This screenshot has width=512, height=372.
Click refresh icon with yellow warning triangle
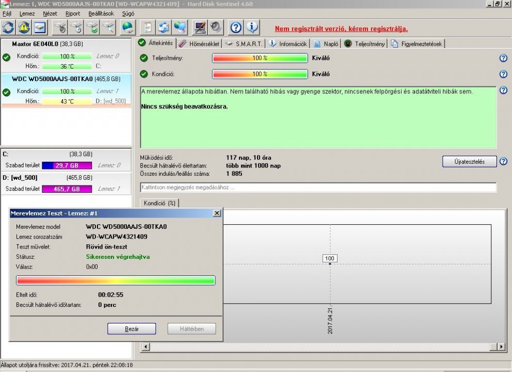(x=24, y=28)
